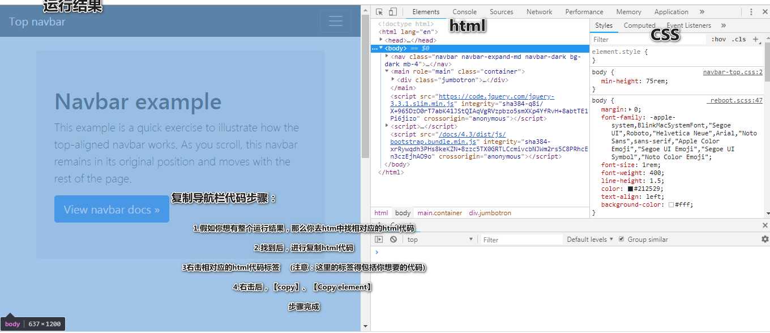Open the jquery-3.3.1.slim.min.js script link
The width and height of the screenshot is (770, 333).
472,100
